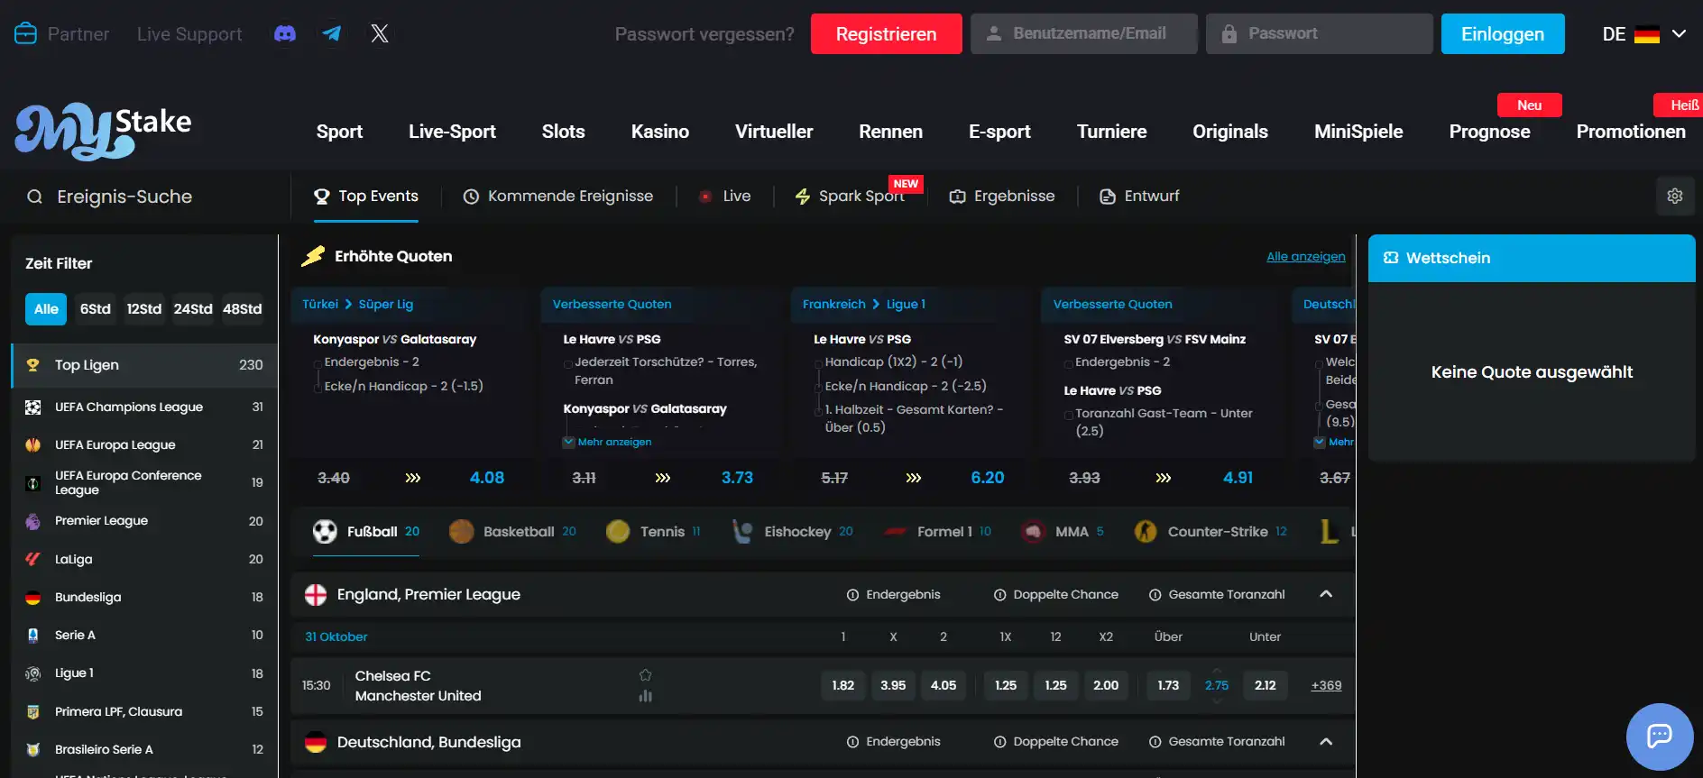Image resolution: width=1703 pixels, height=778 pixels.
Task: Switch to the Top Events tab
Action: coord(366,197)
